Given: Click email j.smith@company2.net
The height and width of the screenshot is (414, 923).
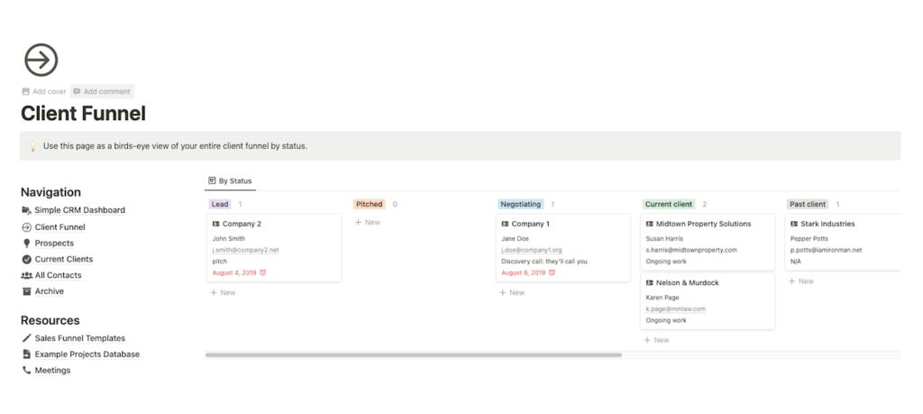Looking at the screenshot, I should pyautogui.click(x=245, y=250).
